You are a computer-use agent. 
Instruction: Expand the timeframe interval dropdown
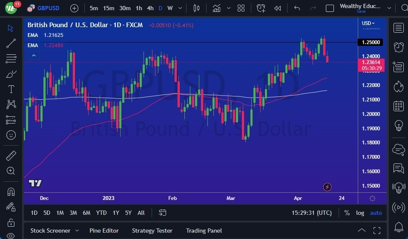[180, 8]
